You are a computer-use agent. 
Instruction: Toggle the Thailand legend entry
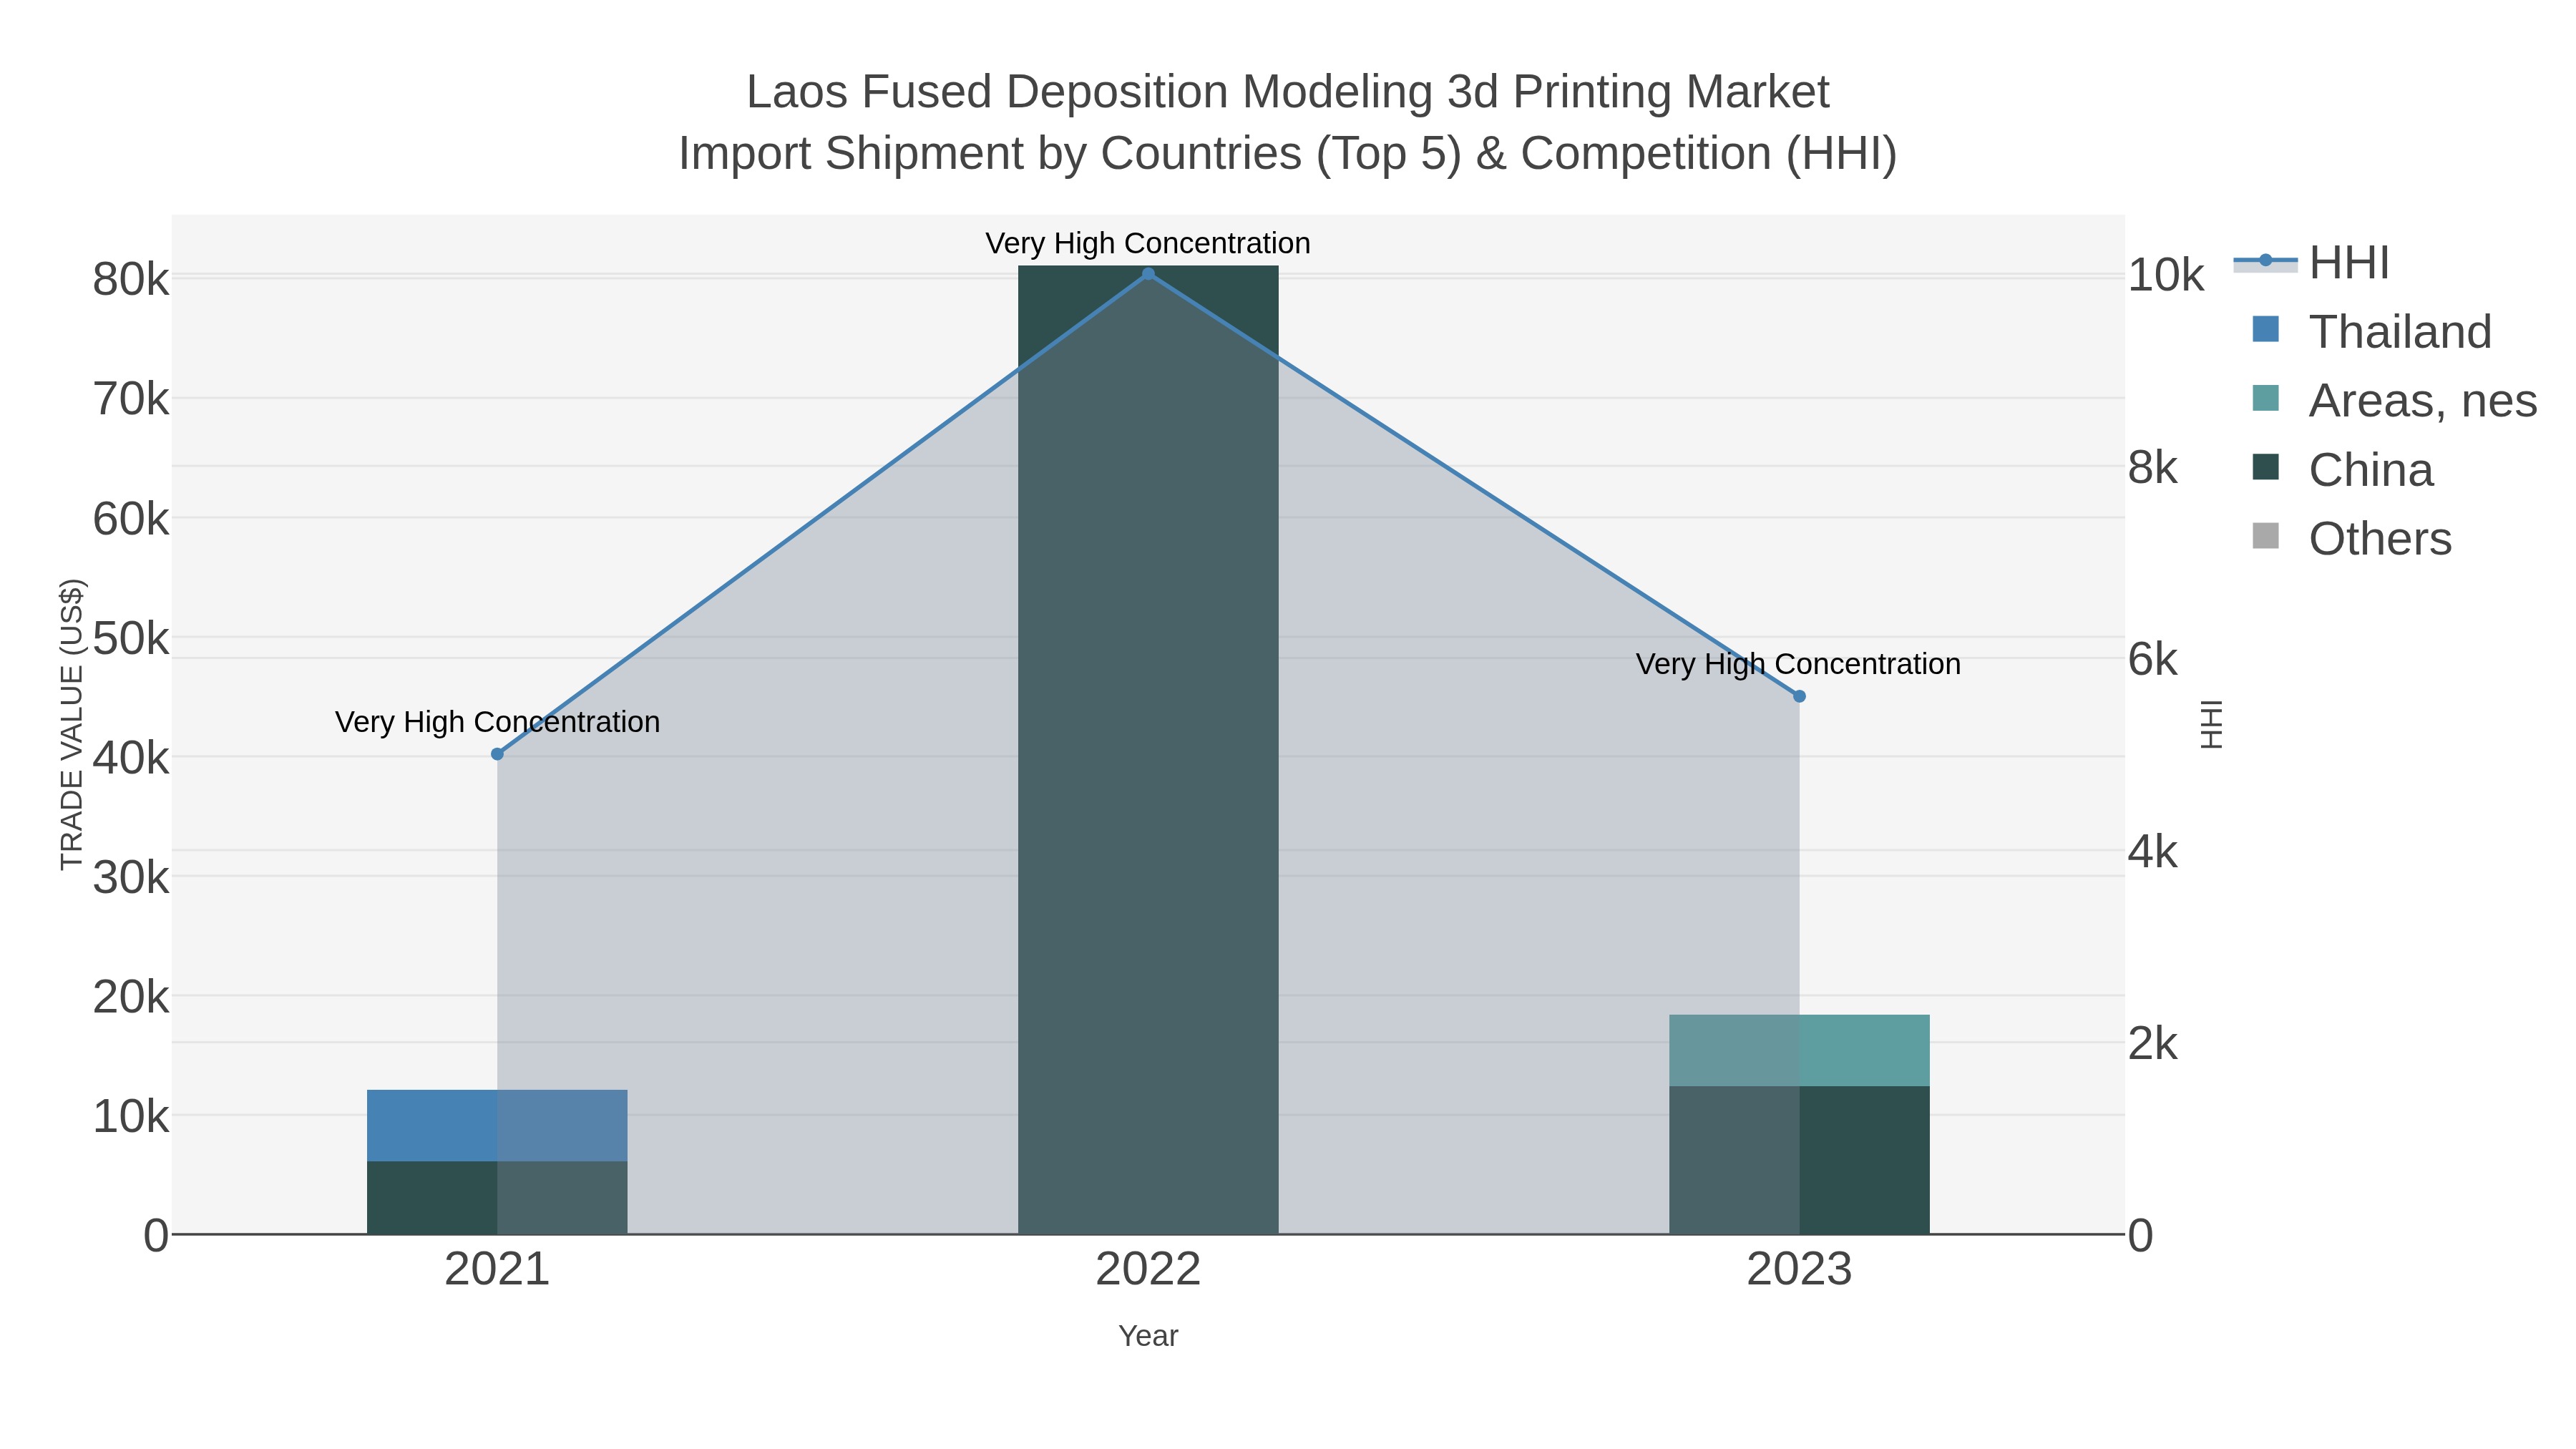(x=2372, y=332)
